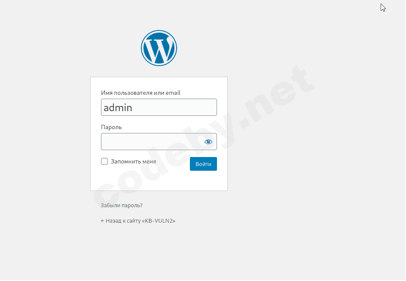Focus the empty «Пароль» input field
The image size is (406, 281).
point(159,142)
